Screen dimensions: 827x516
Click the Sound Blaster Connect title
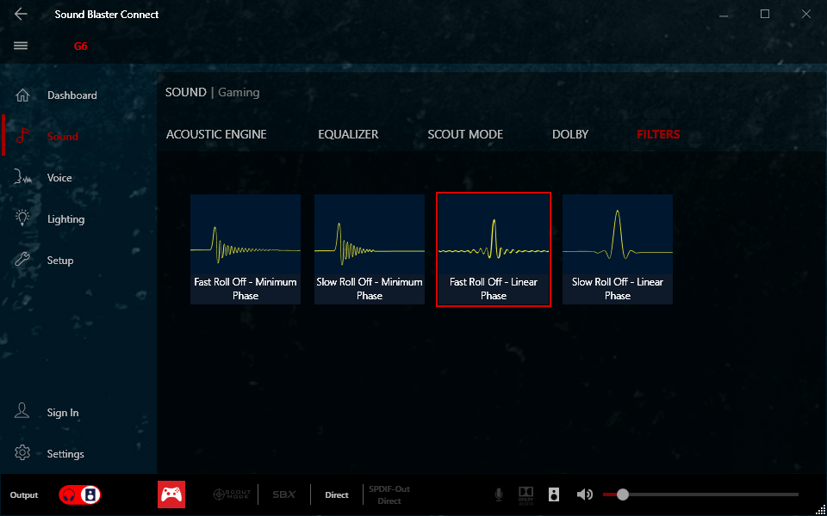point(107,15)
